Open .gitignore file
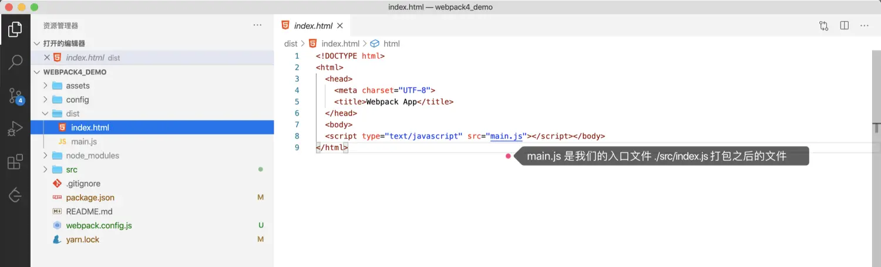The width and height of the screenshot is (881, 267). [153, 183]
